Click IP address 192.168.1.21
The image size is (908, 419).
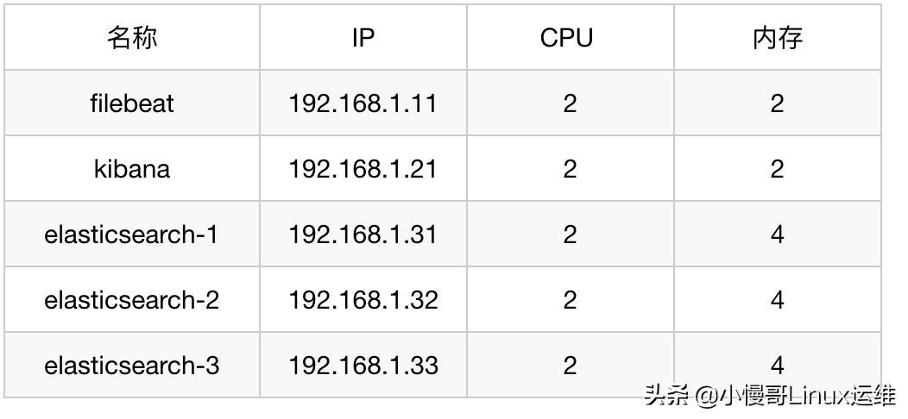pos(363,169)
